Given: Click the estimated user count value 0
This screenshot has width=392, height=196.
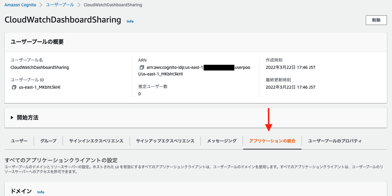Looking at the screenshot, I should [139, 94].
